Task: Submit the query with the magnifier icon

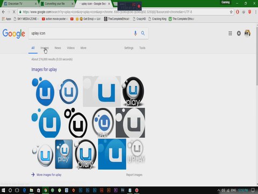Action: (143, 33)
